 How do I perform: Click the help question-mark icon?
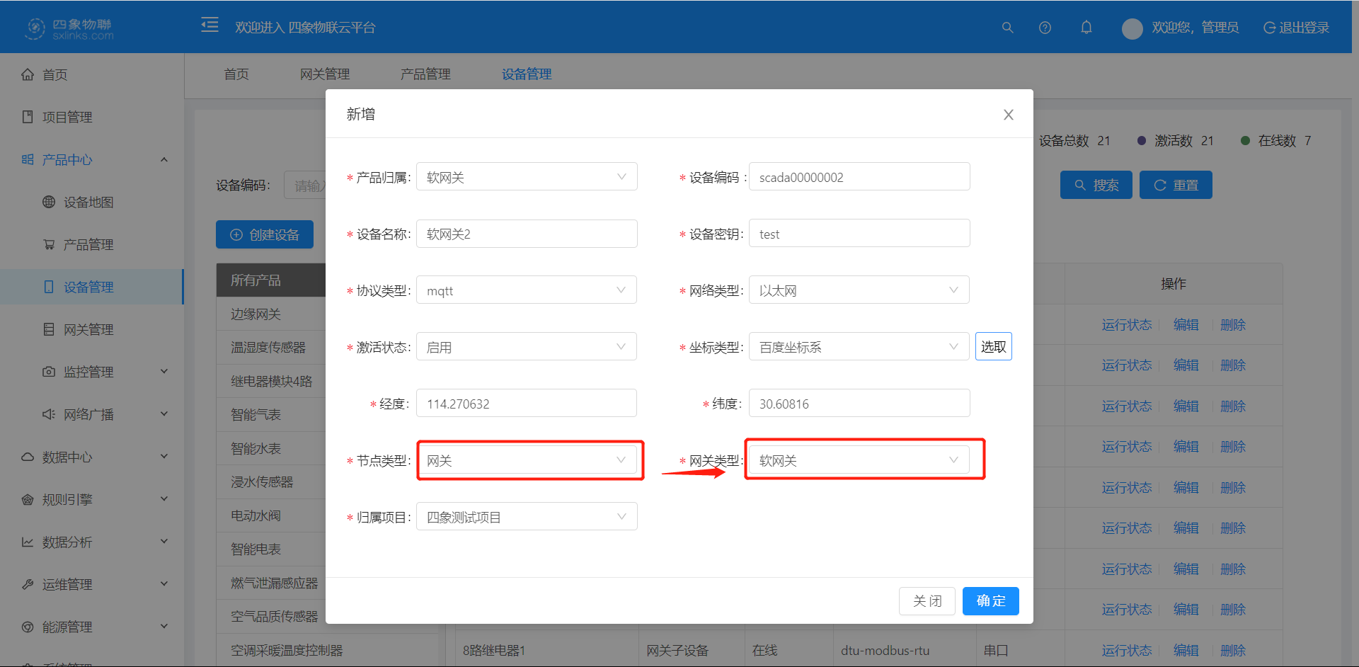point(1045,28)
